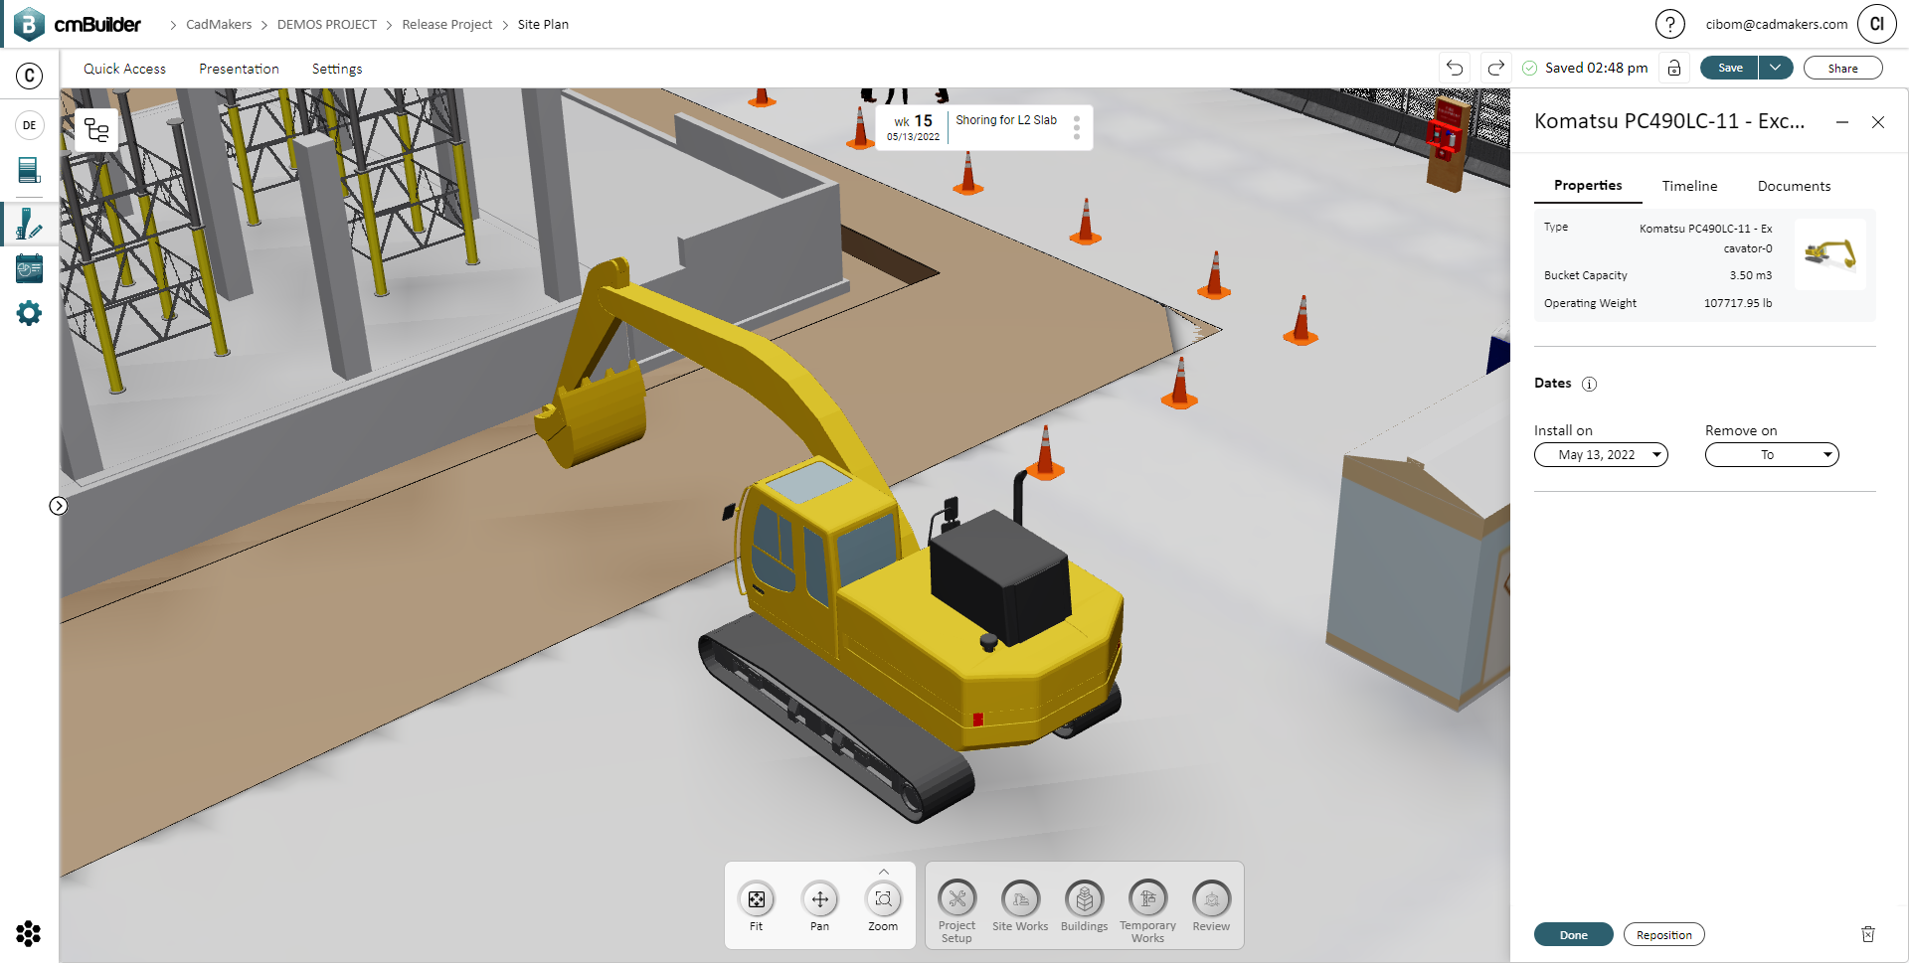This screenshot has width=1909, height=963.
Task: Click the cmBuilder logo icon
Action: (x=29, y=24)
